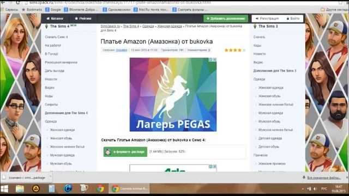Open File Explorer from the taskbar
Viewport: 349px width, 196px height.
pos(20,189)
